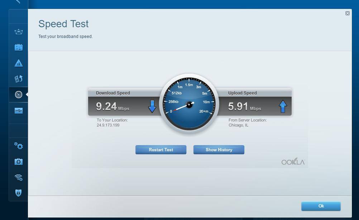Click the Restart Test button
The height and width of the screenshot is (220, 359).
click(161, 150)
